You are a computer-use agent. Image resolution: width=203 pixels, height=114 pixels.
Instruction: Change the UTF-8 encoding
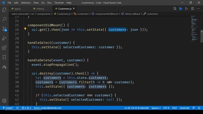(x=166, y=108)
